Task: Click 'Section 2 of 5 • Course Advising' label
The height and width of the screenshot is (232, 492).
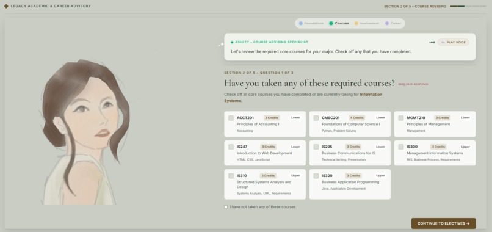Action: [415, 6]
